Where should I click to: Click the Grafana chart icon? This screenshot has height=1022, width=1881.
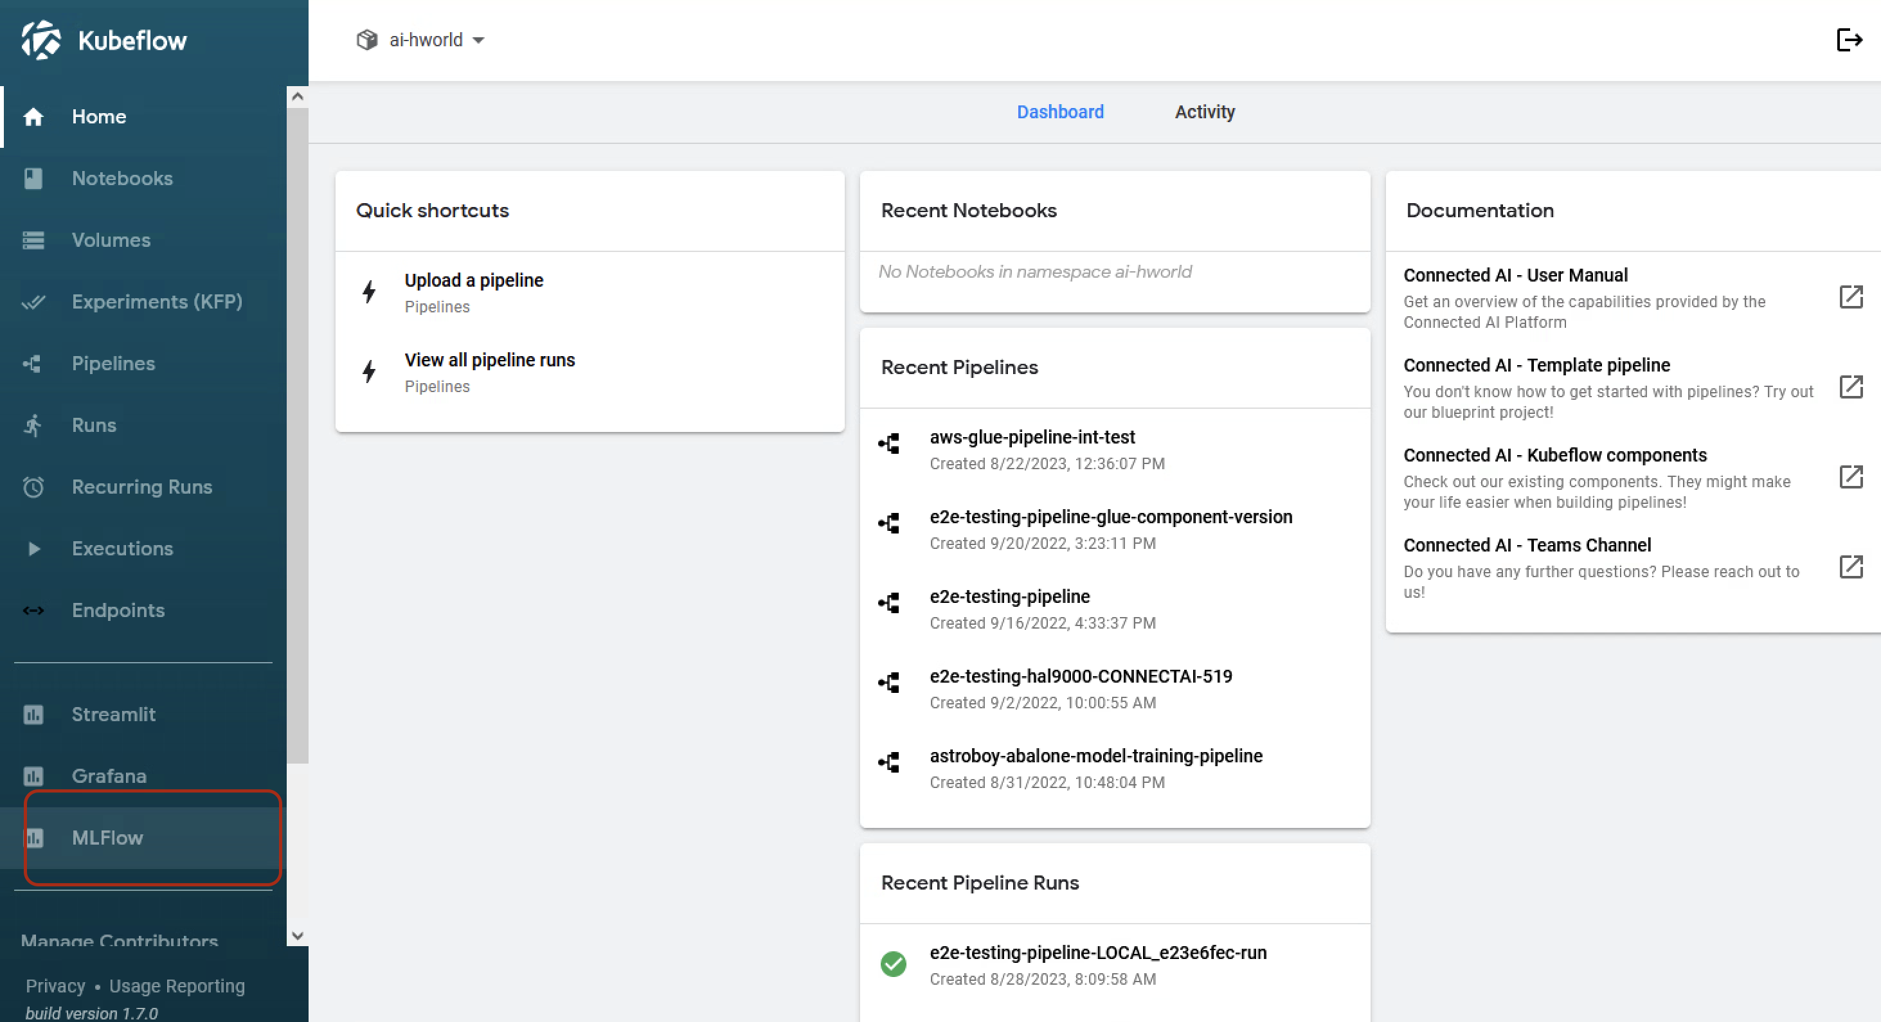tap(33, 776)
